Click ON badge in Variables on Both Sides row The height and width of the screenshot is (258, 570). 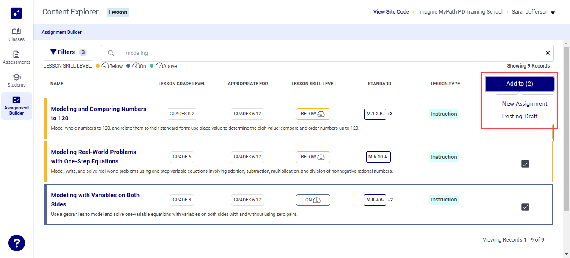click(x=313, y=200)
